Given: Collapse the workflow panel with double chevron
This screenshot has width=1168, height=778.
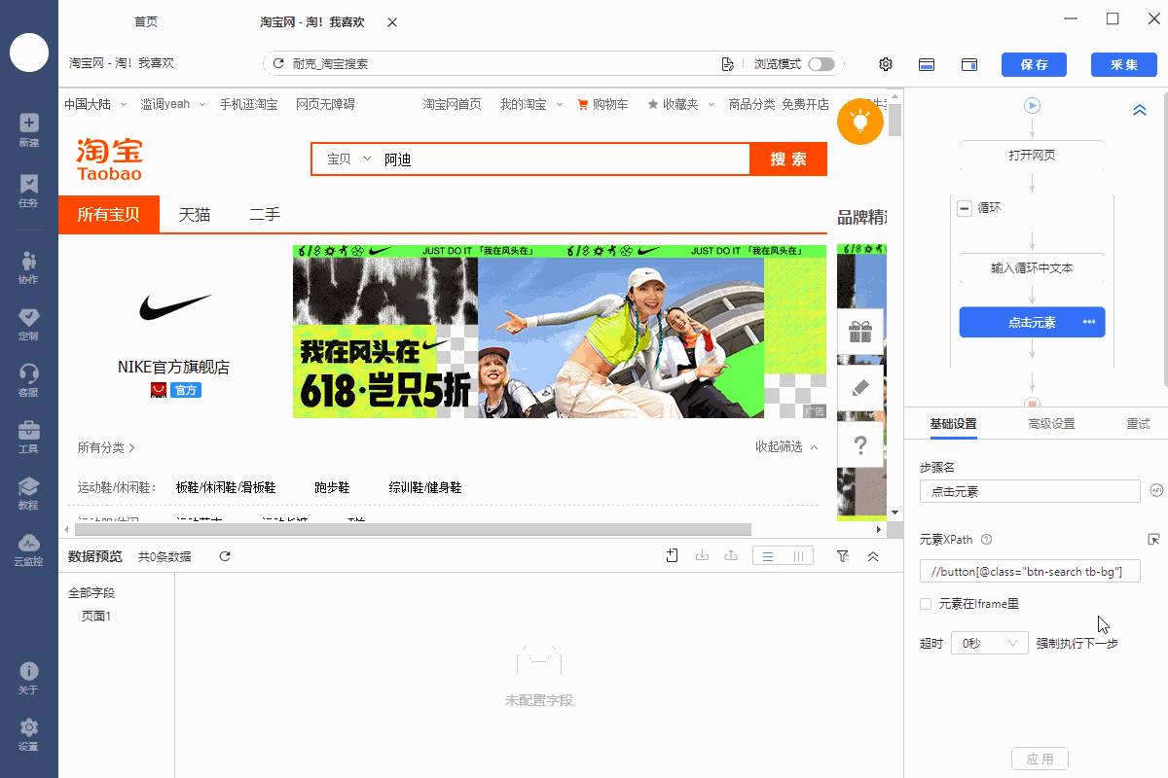Looking at the screenshot, I should pyautogui.click(x=1140, y=111).
